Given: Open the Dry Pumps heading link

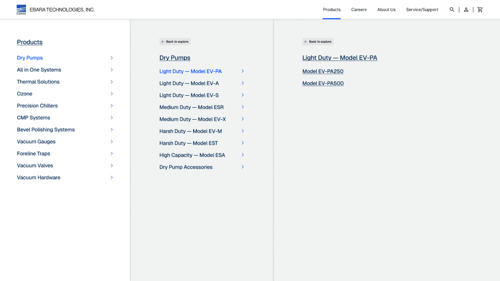Looking at the screenshot, I should pos(175,58).
